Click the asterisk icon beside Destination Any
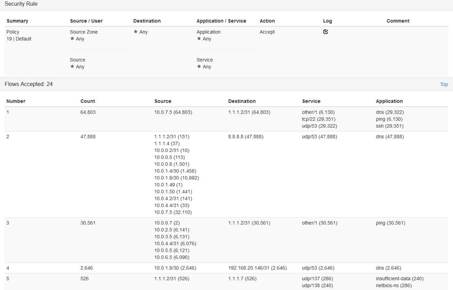Image resolution: width=453 pixels, height=290 pixels. [135, 32]
